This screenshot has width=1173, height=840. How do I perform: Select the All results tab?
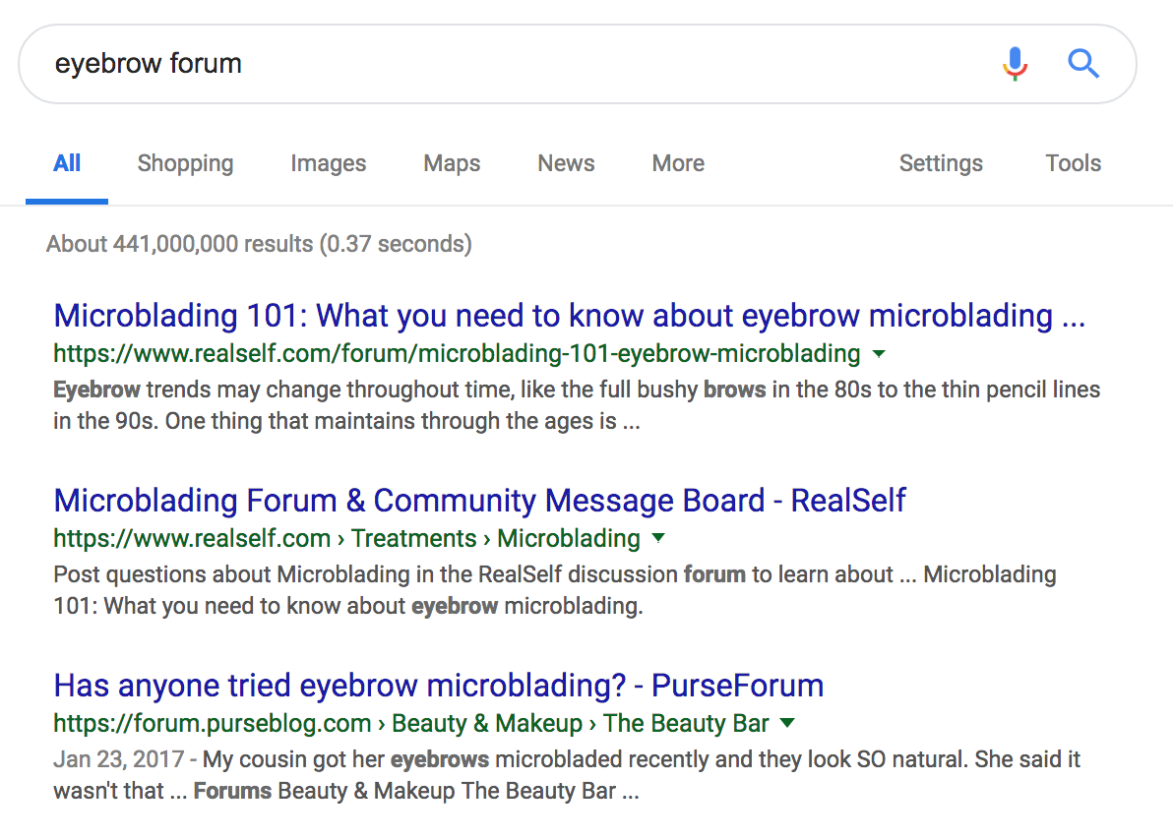(x=67, y=163)
